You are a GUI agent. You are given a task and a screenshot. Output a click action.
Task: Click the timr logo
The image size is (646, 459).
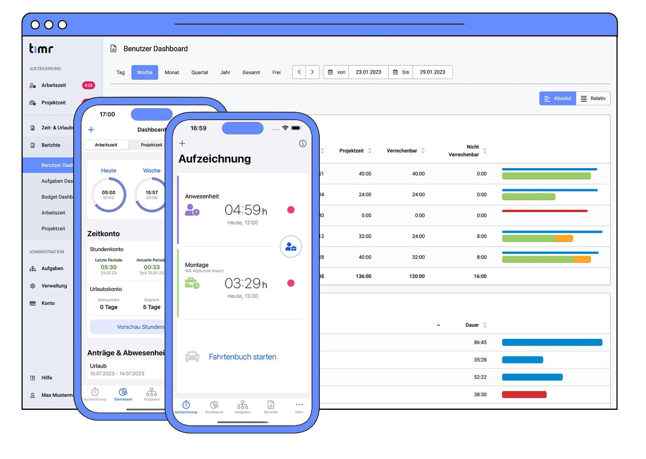(x=41, y=48)
